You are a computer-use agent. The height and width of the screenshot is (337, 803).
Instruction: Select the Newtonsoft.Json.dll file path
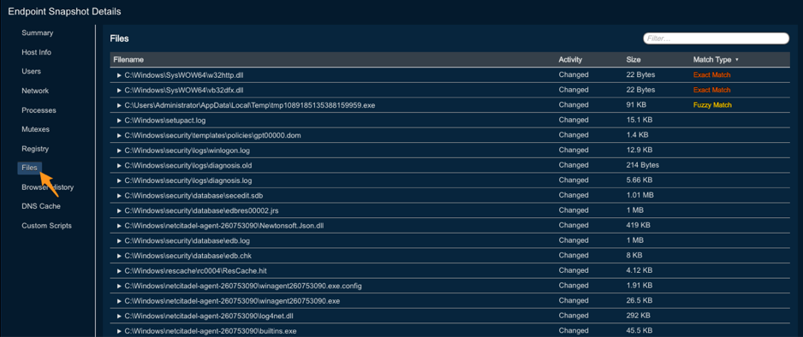[224, 226]
